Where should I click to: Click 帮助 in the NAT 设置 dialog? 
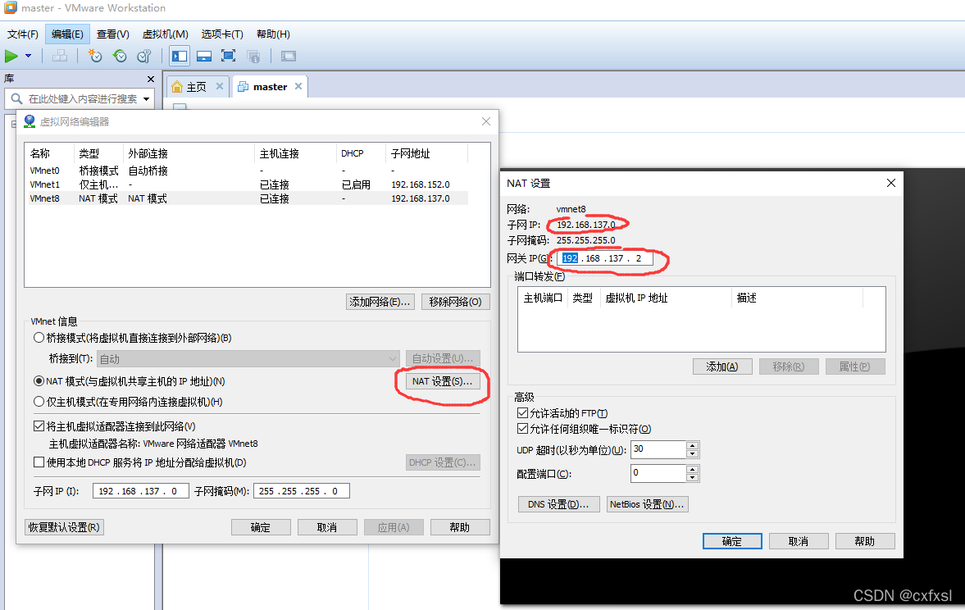(865, 541)
